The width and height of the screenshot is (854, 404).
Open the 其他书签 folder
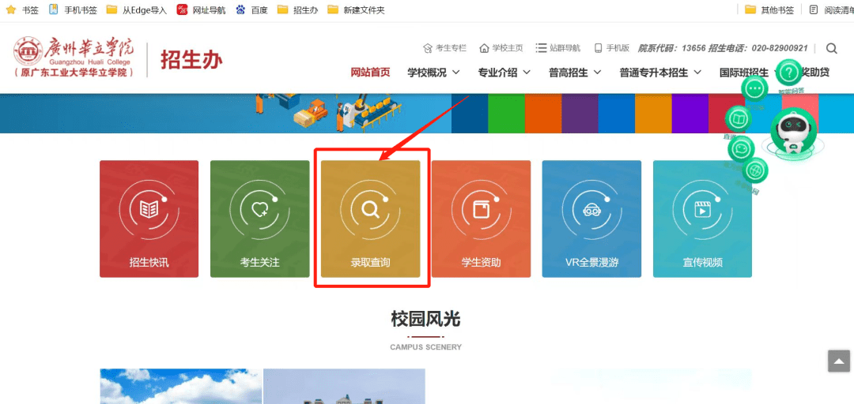pyautogui.click(x=769, y=9)
